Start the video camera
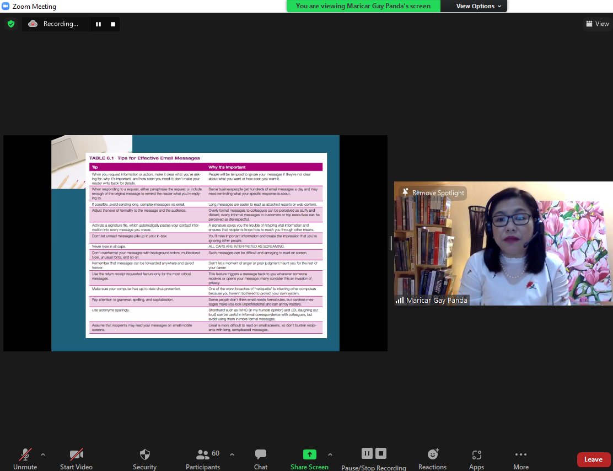Screen dimensions: 613x471 [76, 459]
